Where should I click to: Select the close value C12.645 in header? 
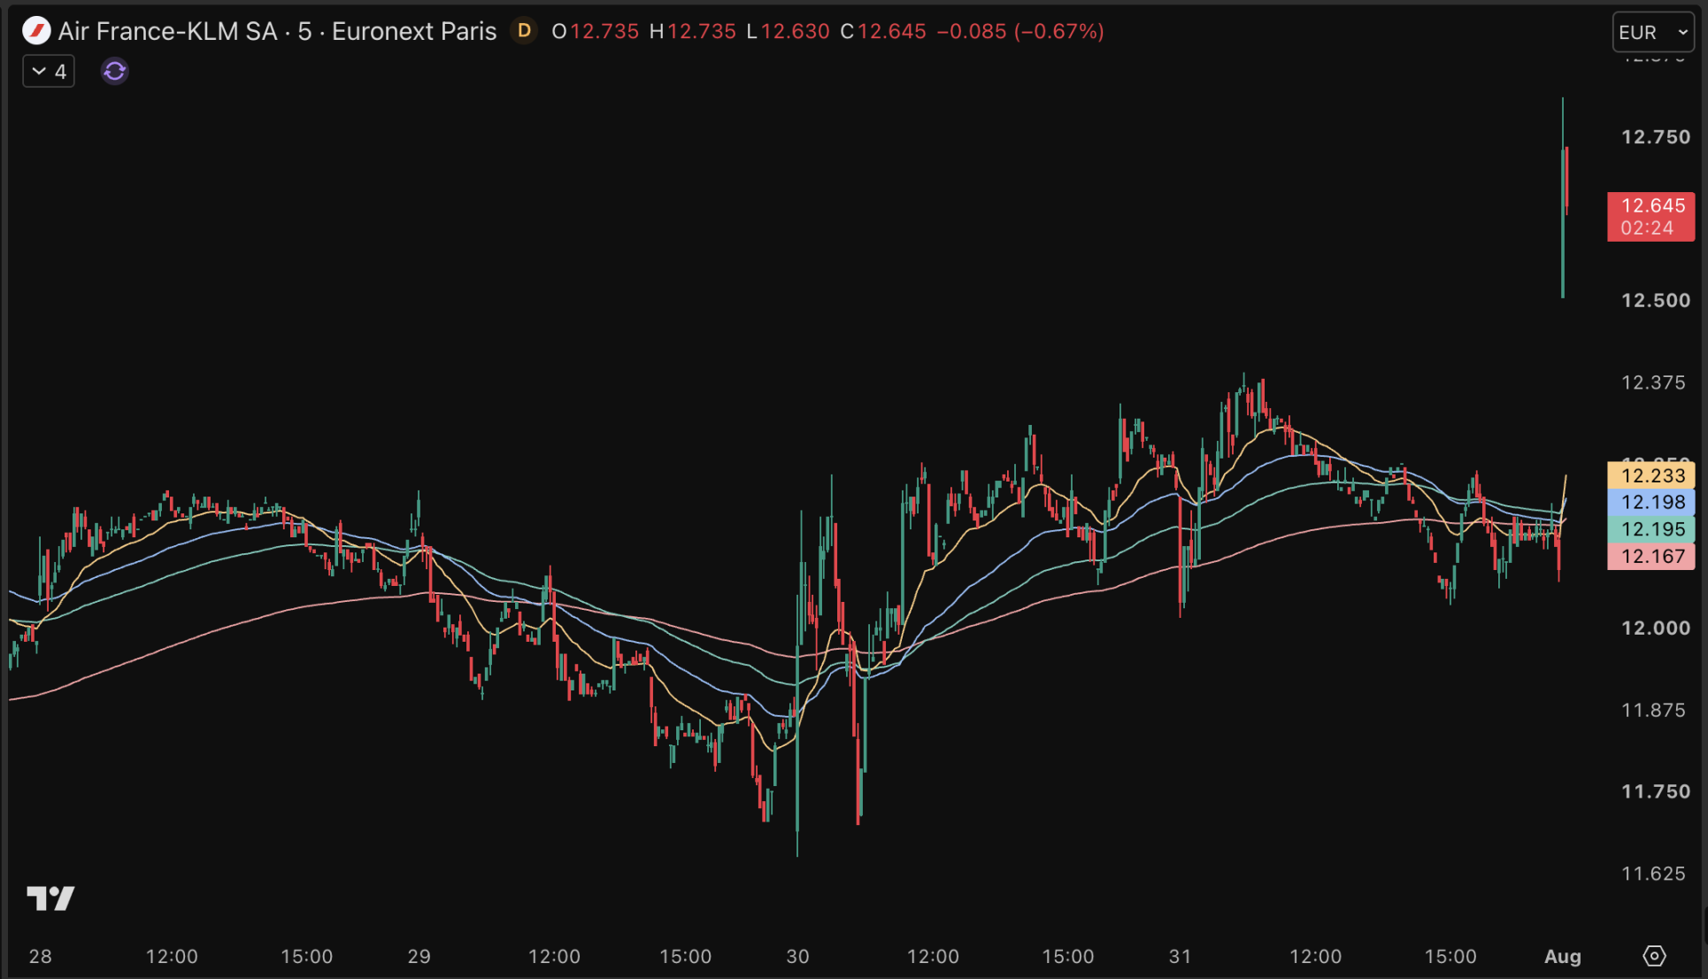tap(883, 31)
